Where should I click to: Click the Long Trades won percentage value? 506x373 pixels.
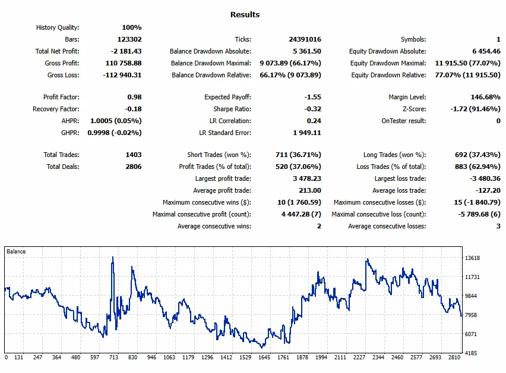pyautogui.click(x=477, y=155)
